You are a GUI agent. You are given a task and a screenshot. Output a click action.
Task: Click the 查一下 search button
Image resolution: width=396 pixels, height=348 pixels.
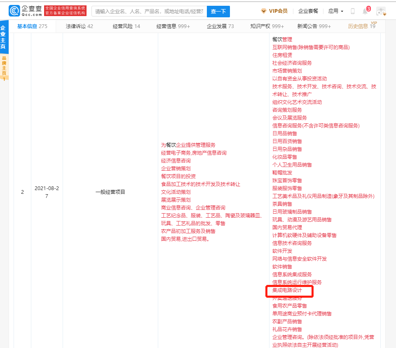coord(218,12)
